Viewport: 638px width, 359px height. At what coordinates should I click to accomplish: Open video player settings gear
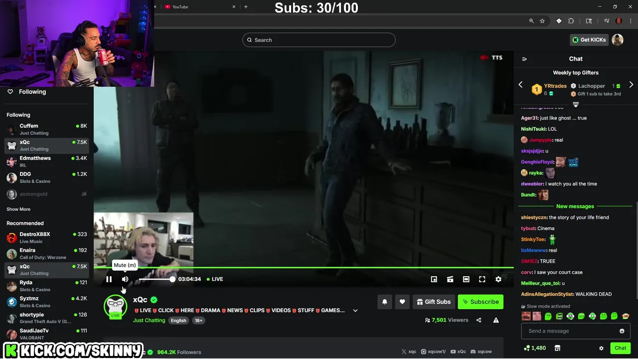point(498,279)
